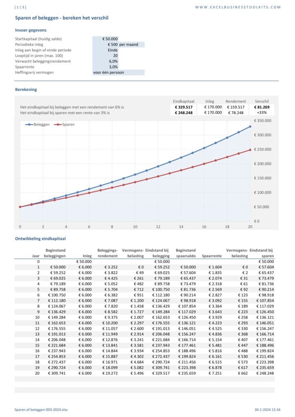Click the footer date 30-1-2024 15:34
295x417 pixels.
(267, 410)
